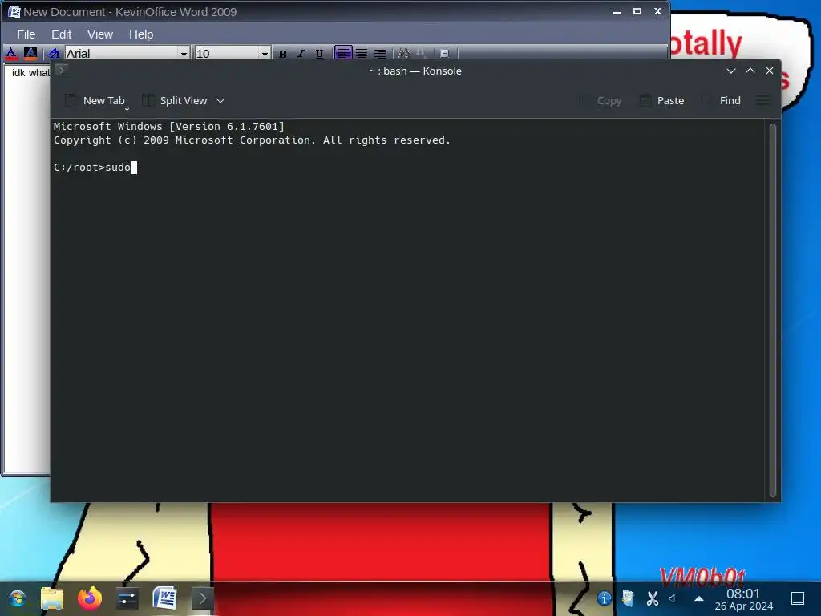Click the Konsole terminal icon in title bar
Viewport: 821px width, 616px height.
pyautogui.click(x=61, y=70)
